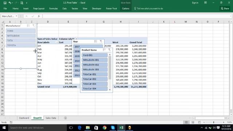The width and height of the screenshot is (233, 131).
Task: Select the Page Layout view icon
Action: click(193, 122)
